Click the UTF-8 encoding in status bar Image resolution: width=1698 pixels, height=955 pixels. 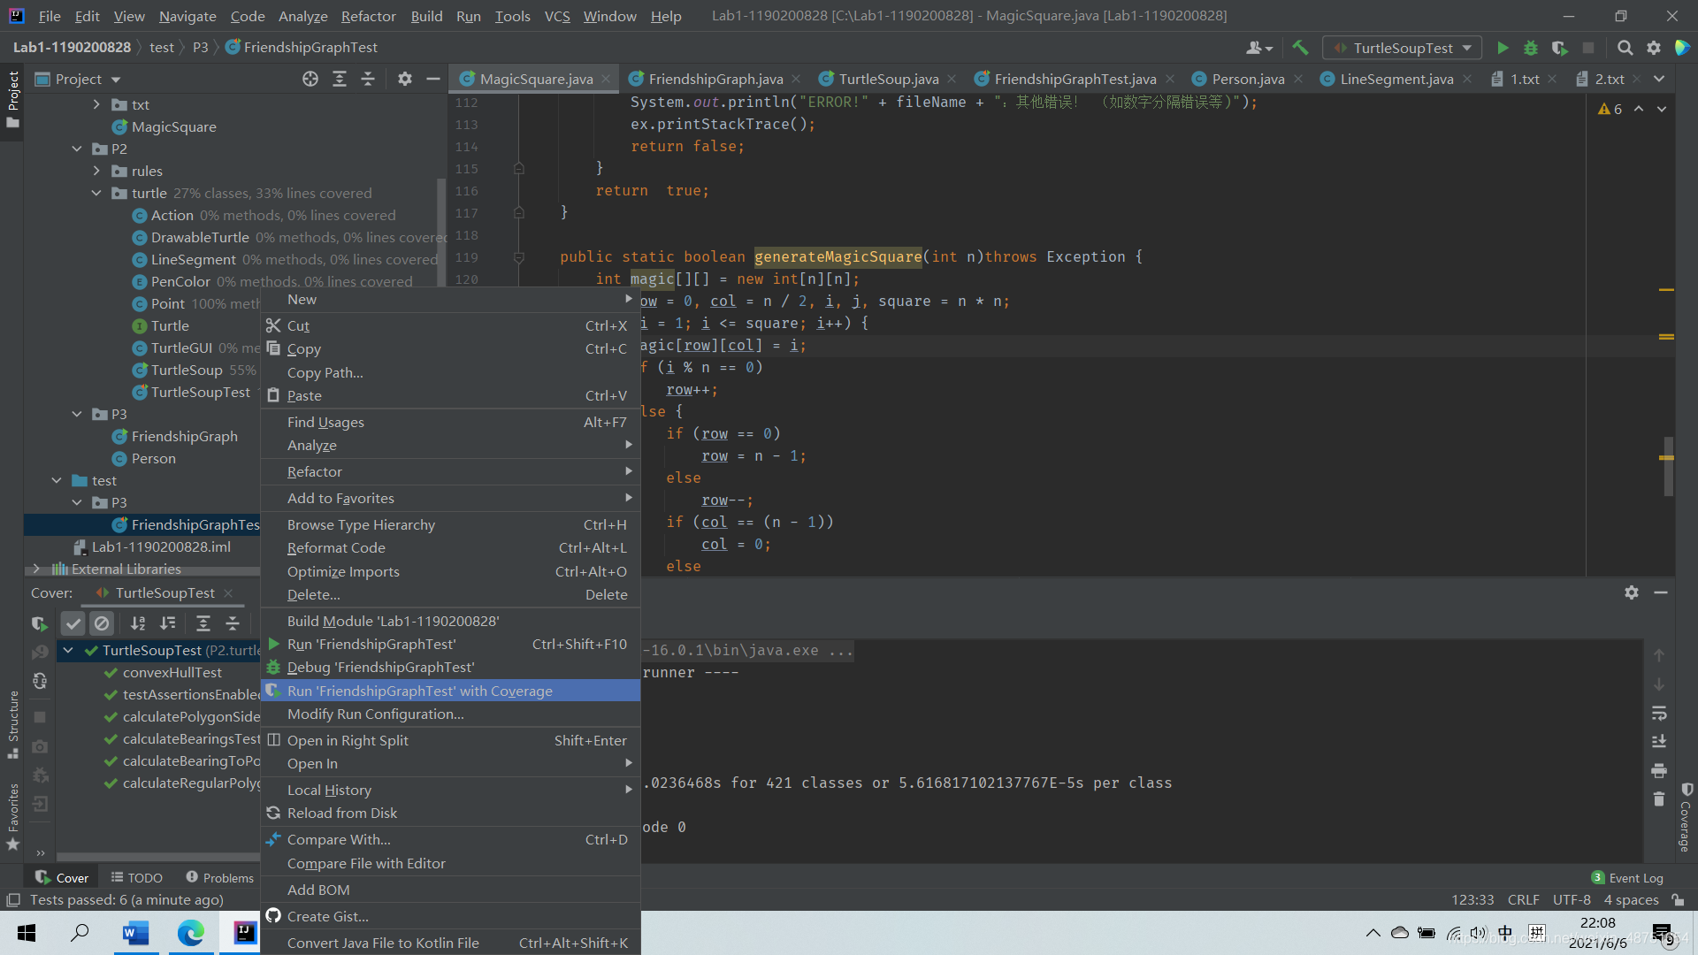click(x=1572, y=899)
